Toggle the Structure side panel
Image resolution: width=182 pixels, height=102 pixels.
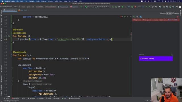click(x=1, y=69)
